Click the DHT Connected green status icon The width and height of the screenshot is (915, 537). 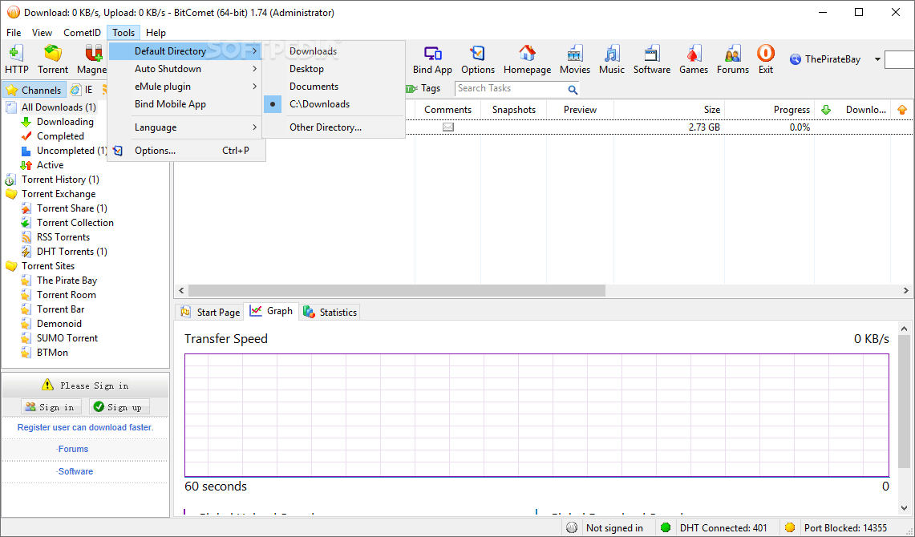[x=666, y=527]
